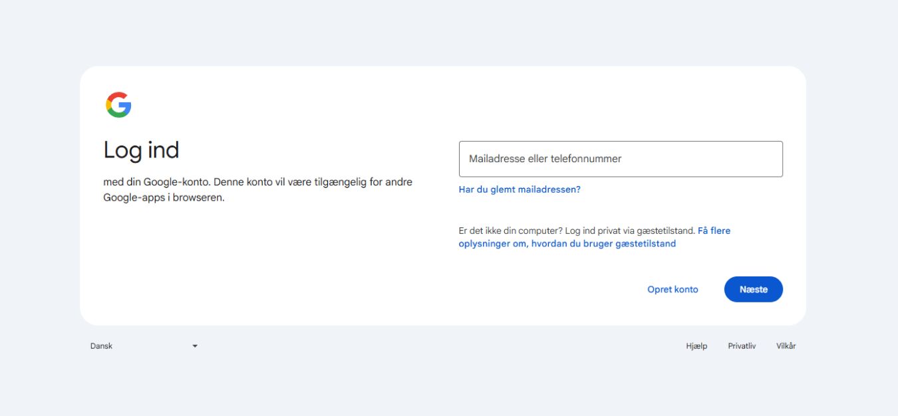Open the Dansk language dropdown
This screenshot has width=898, height=416.
(x=144, y=346)
